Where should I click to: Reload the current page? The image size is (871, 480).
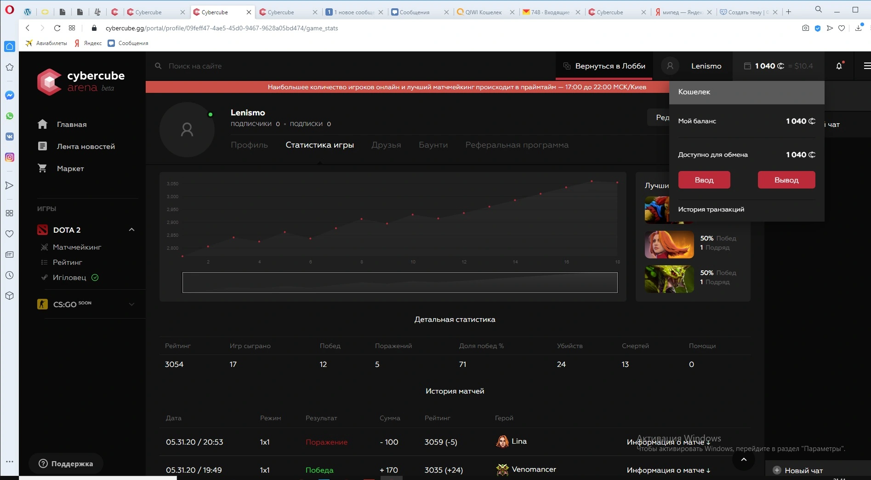(x=57, y=28)
